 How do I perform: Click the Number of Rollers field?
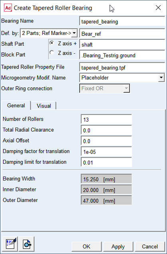click(x=106, y=120)
